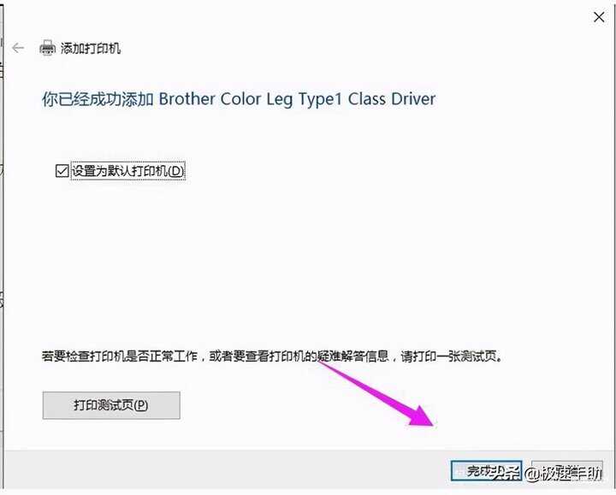Click the @极速手助 watermark handle
The width and height of the screenshot is (616, 495).
(x=563, y=474)
